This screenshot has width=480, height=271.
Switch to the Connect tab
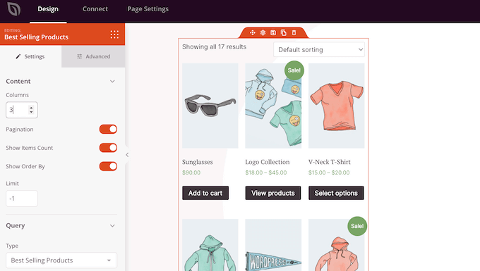pyautogui.click(x=95, y=9)
